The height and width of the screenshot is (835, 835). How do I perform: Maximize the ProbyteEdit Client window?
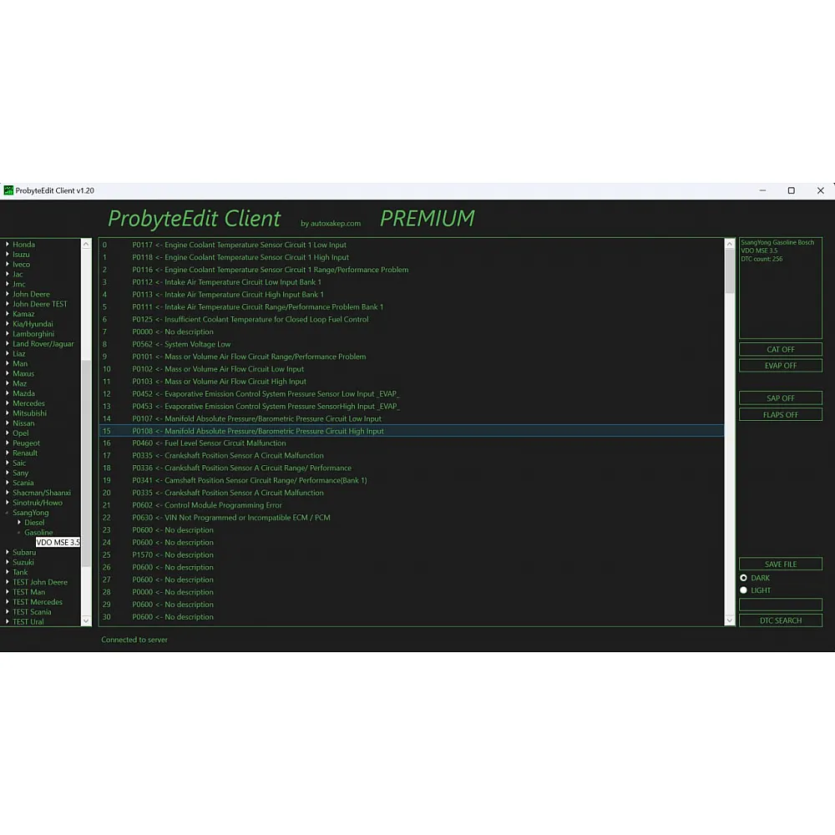pos(791,190)
